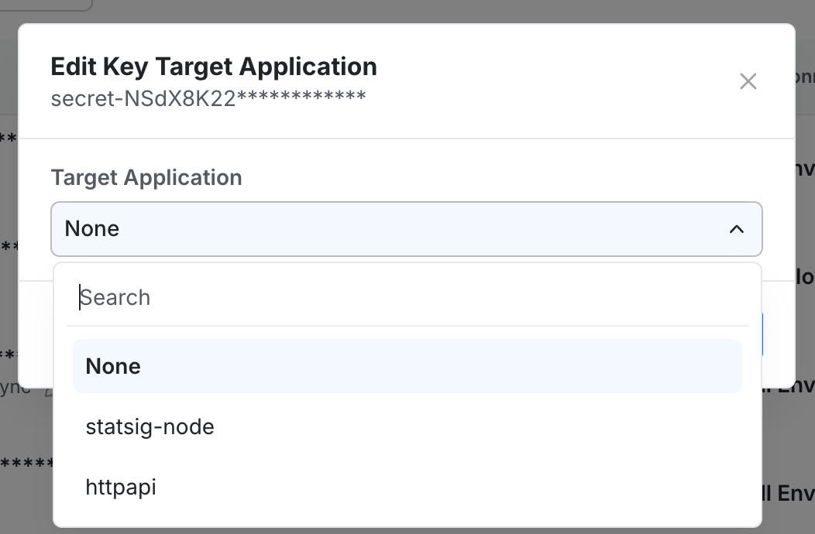815x534 pixels.
Task: Select the highlighted None option
Action: [407, 365]
